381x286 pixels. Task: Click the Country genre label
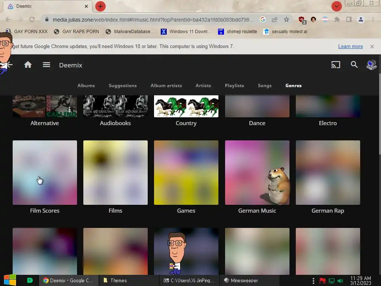pos(186,123)
